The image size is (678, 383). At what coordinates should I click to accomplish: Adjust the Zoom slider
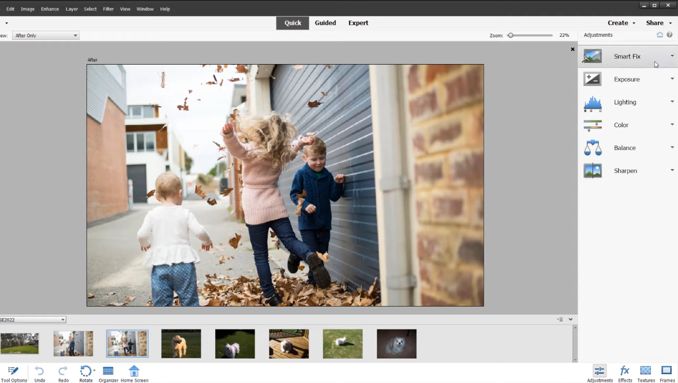pos(511,35)
